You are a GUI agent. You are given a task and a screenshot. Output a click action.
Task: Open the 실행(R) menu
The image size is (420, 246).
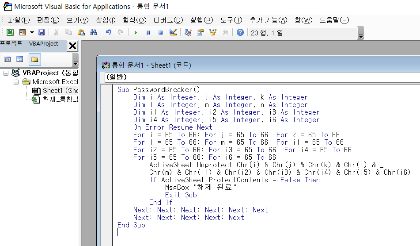click(x=202, y=20)
